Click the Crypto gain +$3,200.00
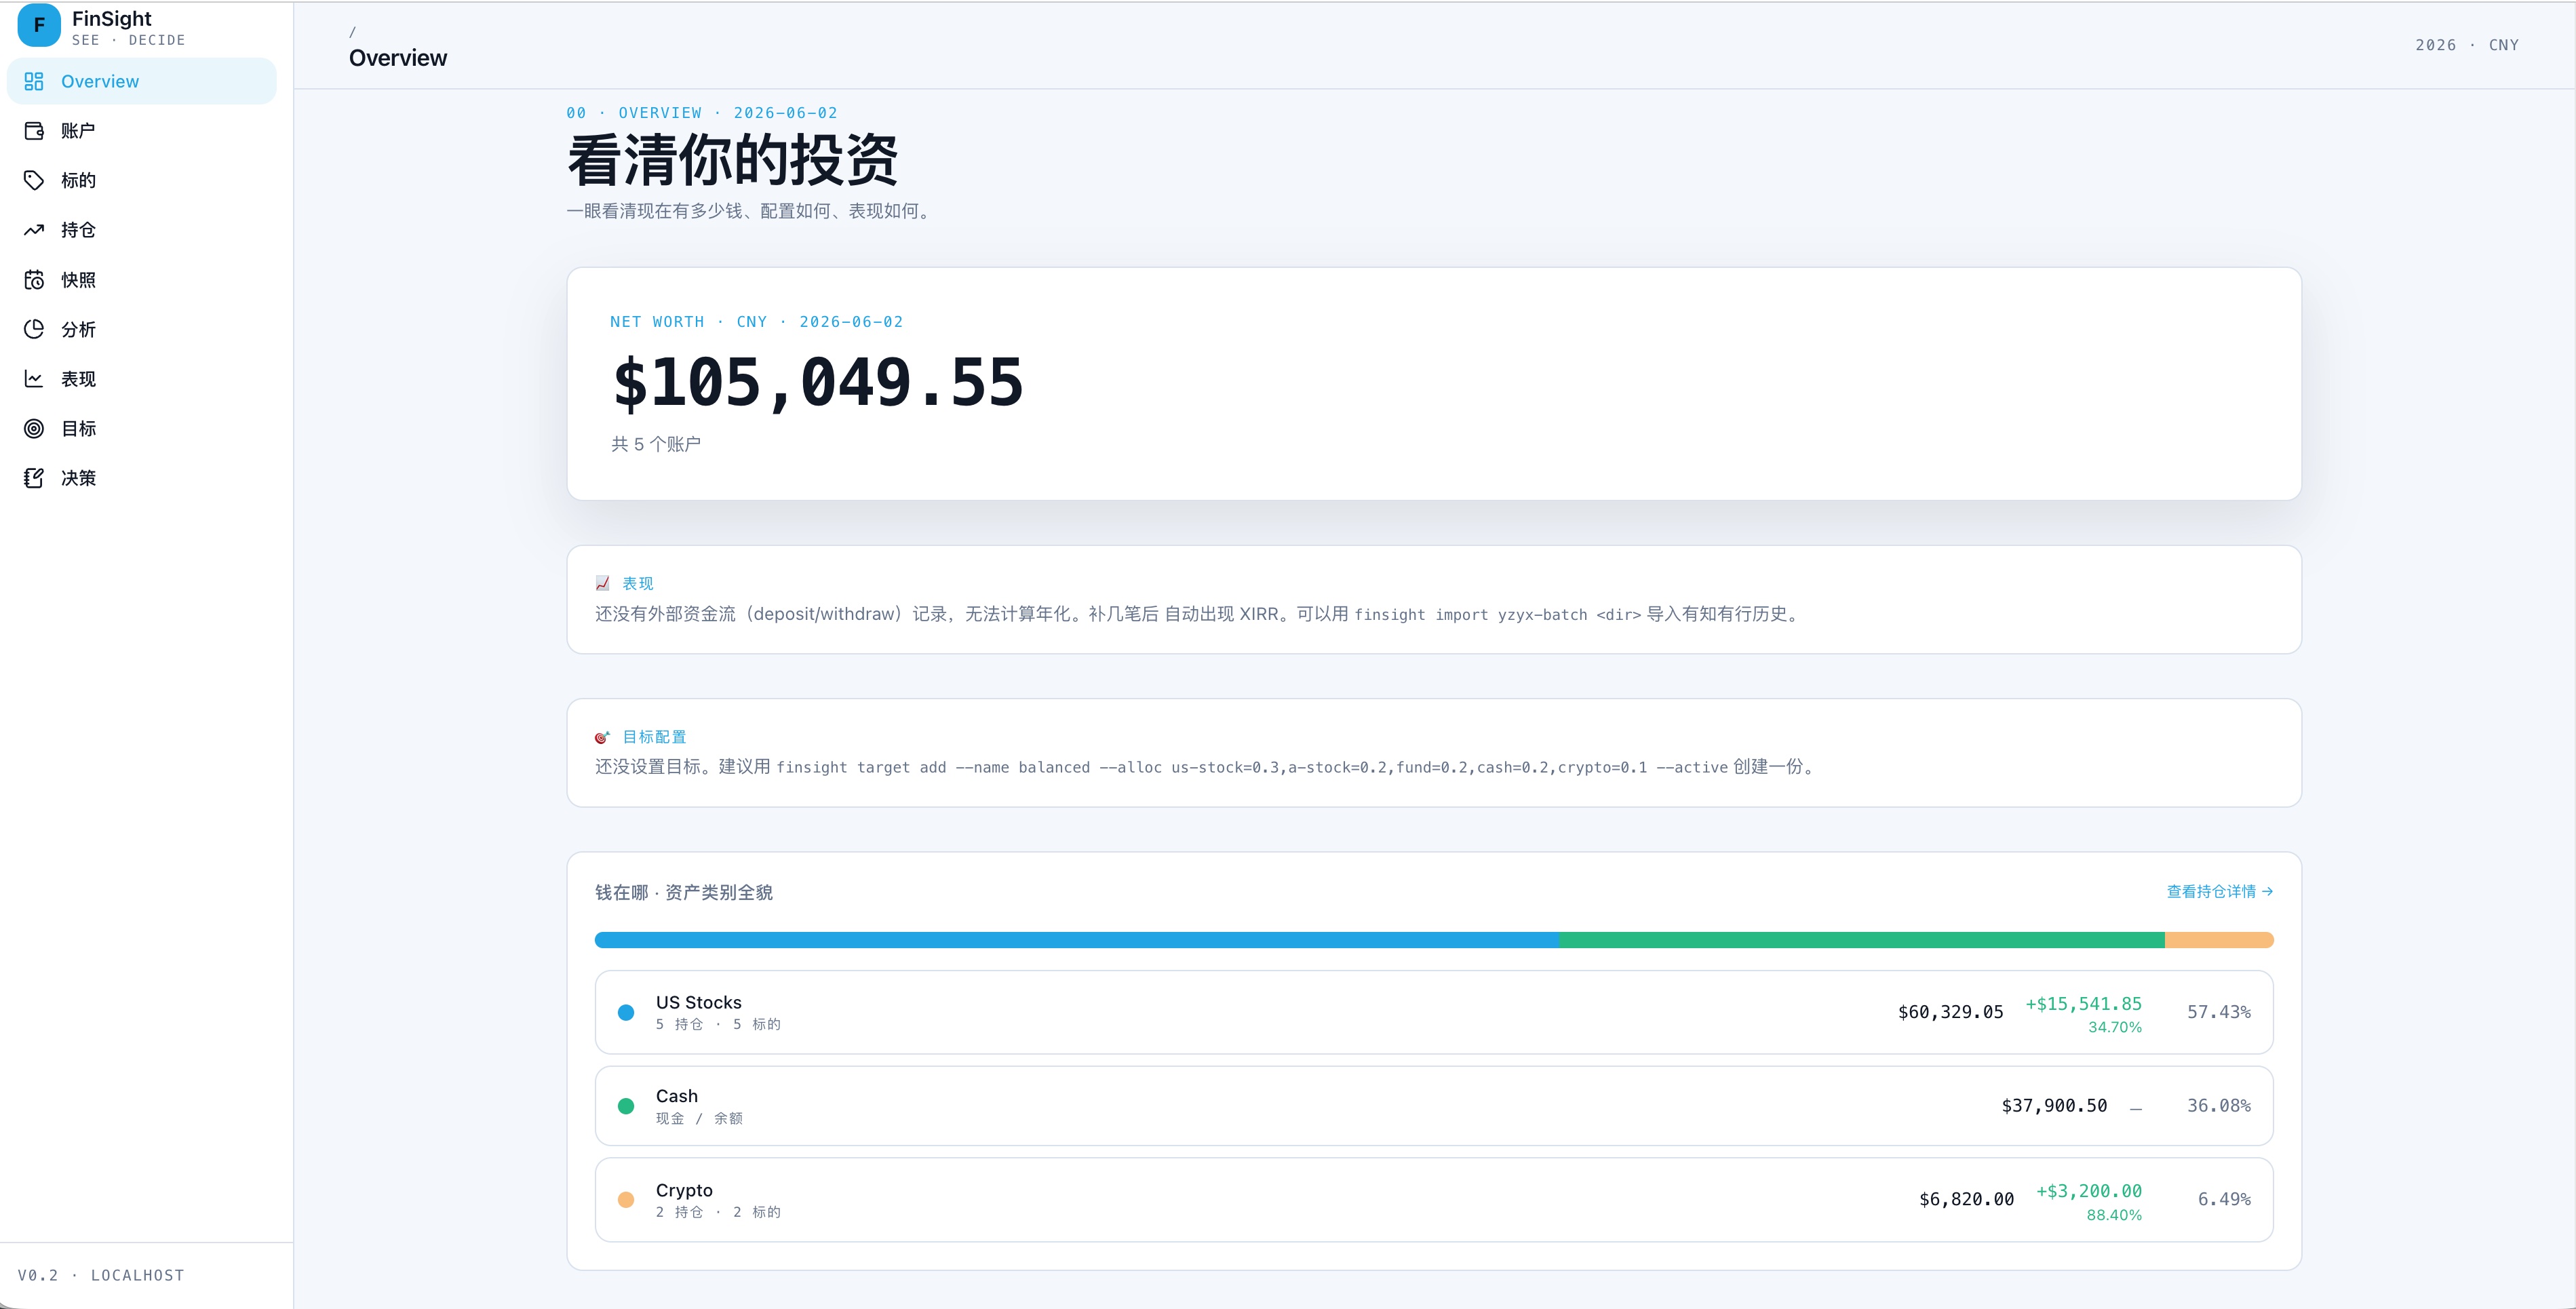 [x=2089, y=1191]
